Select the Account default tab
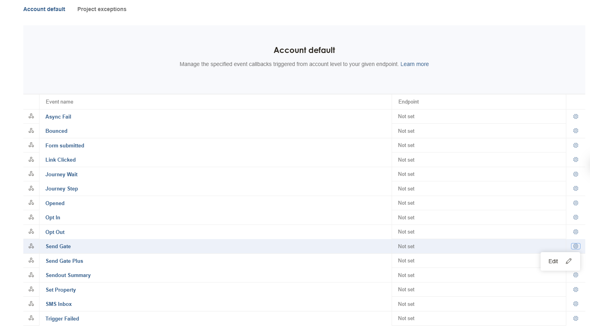Screen dimensions: 590x328 pos(44,9)
